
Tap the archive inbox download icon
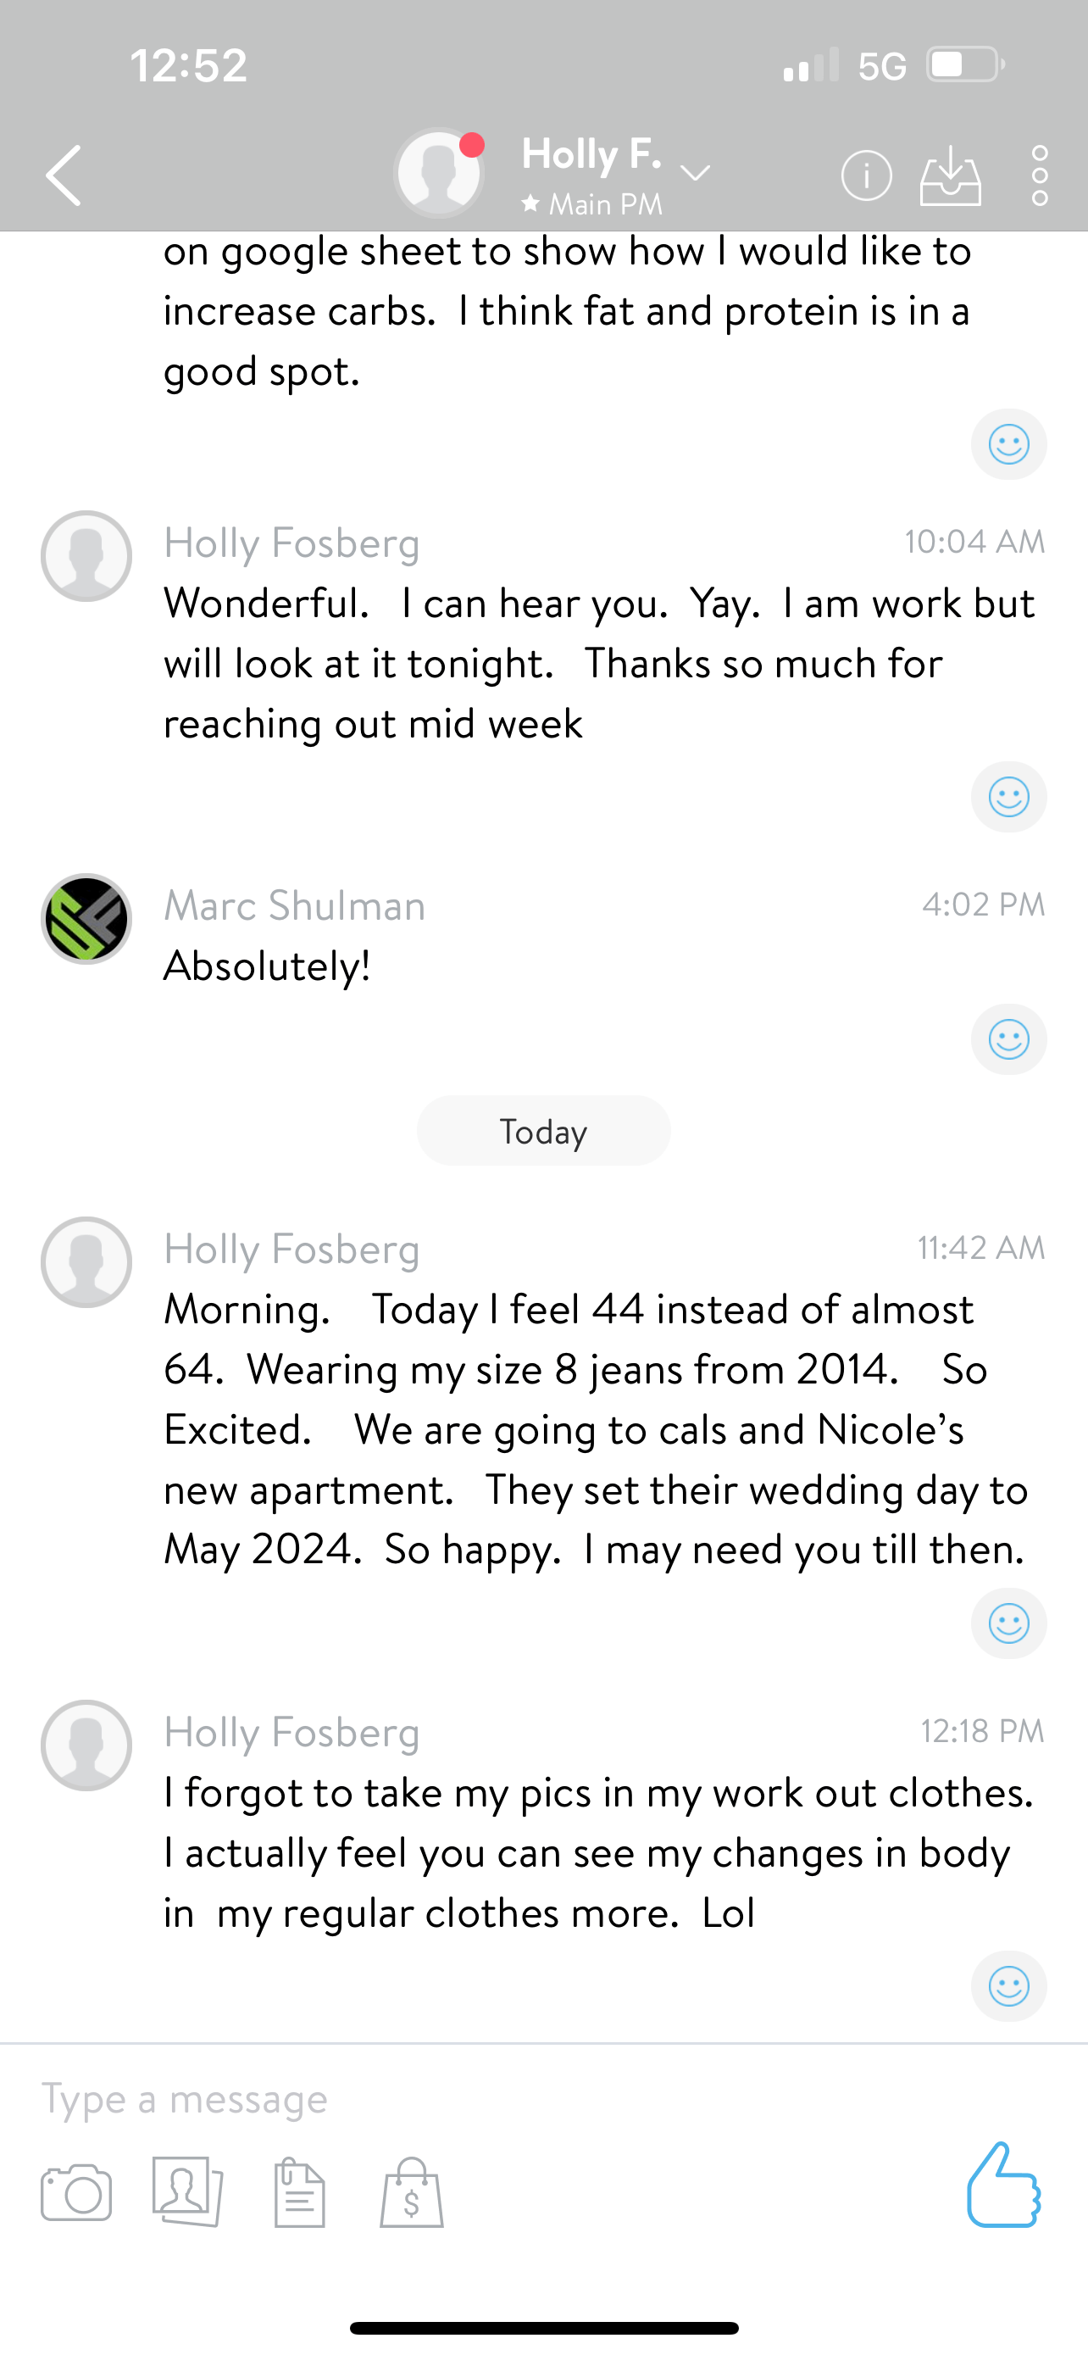[950, 175]
